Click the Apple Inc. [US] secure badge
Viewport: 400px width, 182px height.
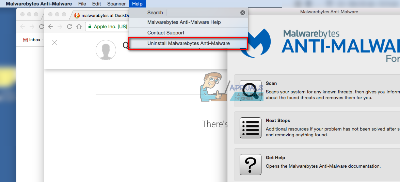tap(107, 27)
